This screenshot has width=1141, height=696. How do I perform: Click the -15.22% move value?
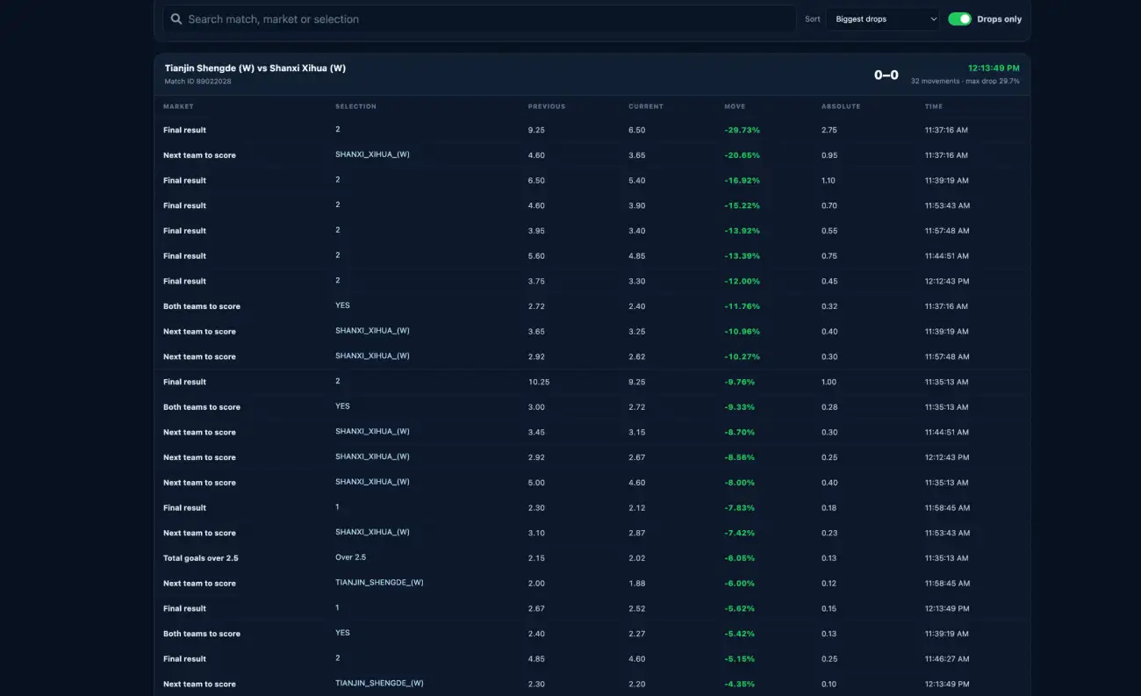743,205
